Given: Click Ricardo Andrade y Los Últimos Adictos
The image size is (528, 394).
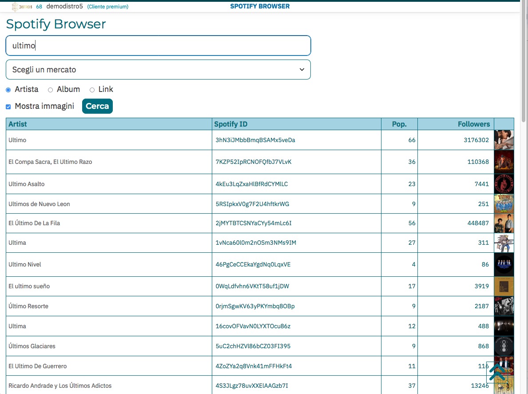Looking at the screenshot, I should (60, 386).
